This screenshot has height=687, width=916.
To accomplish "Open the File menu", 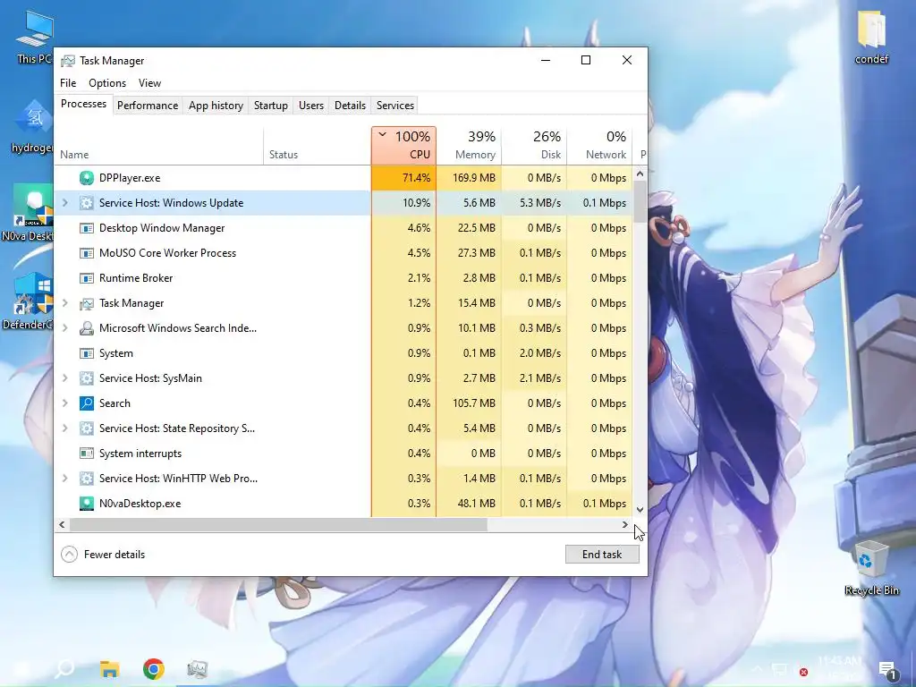I will (x=68, y=83).
